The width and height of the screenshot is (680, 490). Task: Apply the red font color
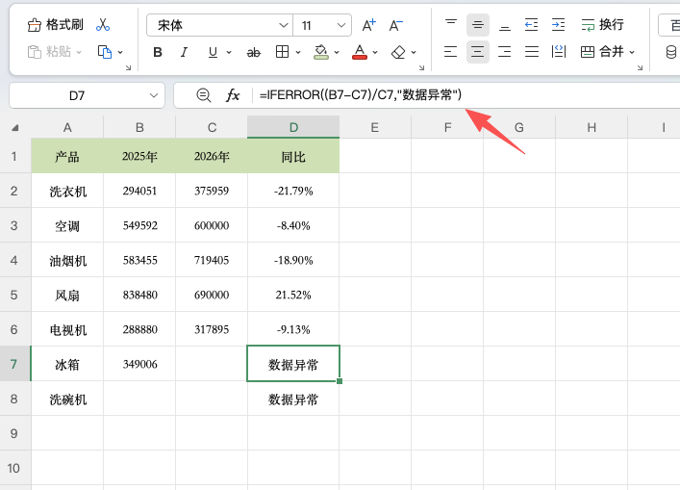tap(360, 52)
